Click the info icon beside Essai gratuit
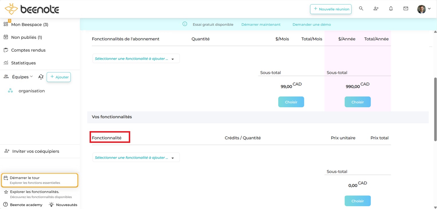This screenshot has height=209, width=437. tap(185, 24)
